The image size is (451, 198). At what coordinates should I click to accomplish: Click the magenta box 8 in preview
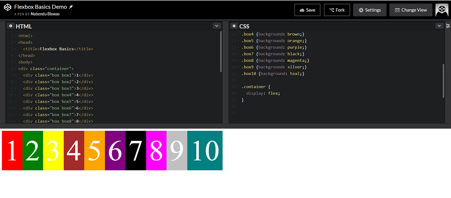pyautogui.click(x=157, y=150)
